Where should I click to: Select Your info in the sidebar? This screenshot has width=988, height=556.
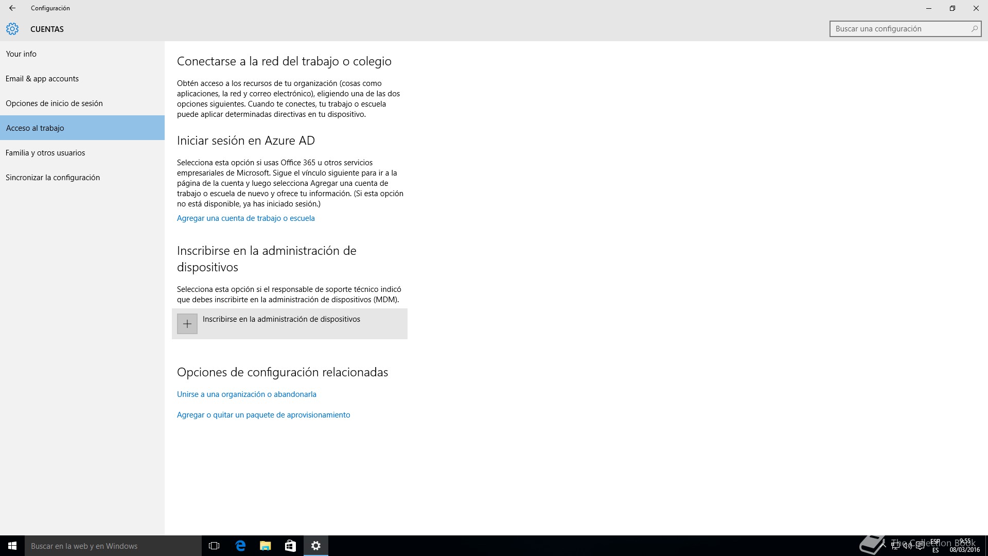point(82,54)
